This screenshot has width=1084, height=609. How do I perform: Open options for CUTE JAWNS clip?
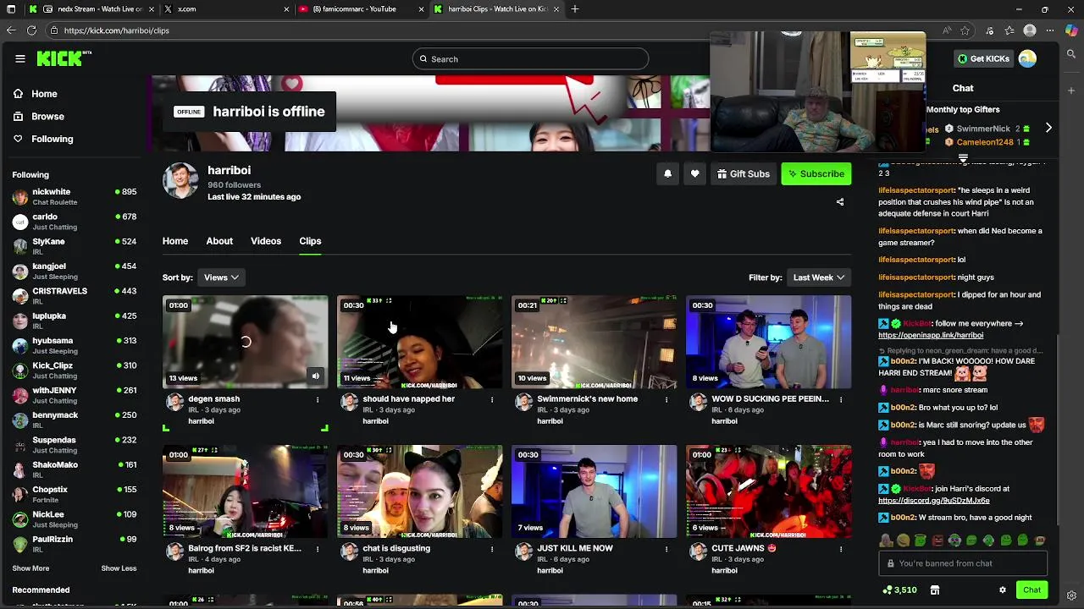841,549
